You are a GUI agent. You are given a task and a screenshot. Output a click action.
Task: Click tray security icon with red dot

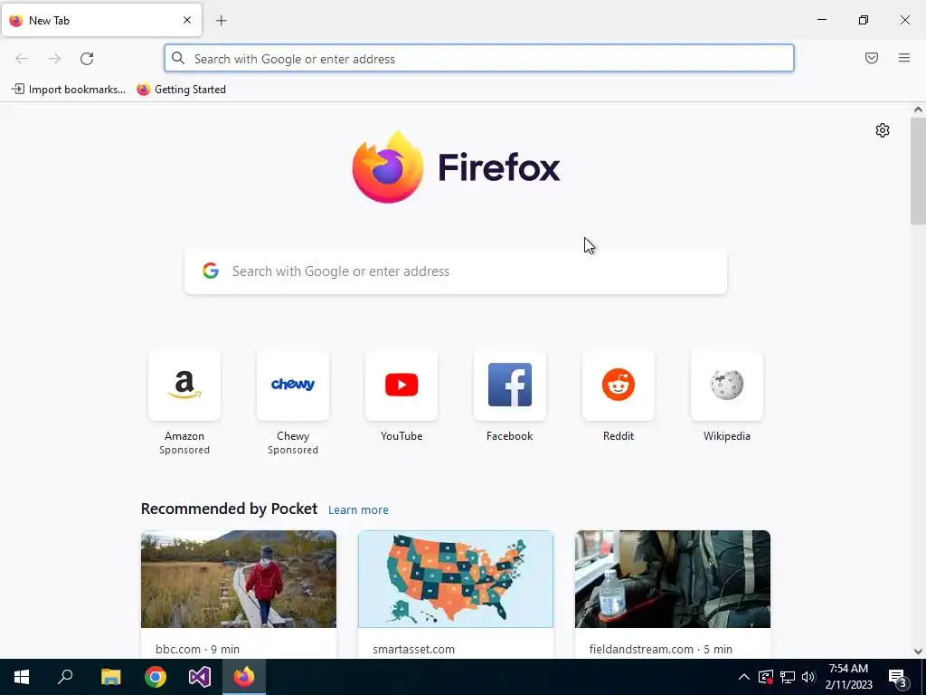coord(766,677)
